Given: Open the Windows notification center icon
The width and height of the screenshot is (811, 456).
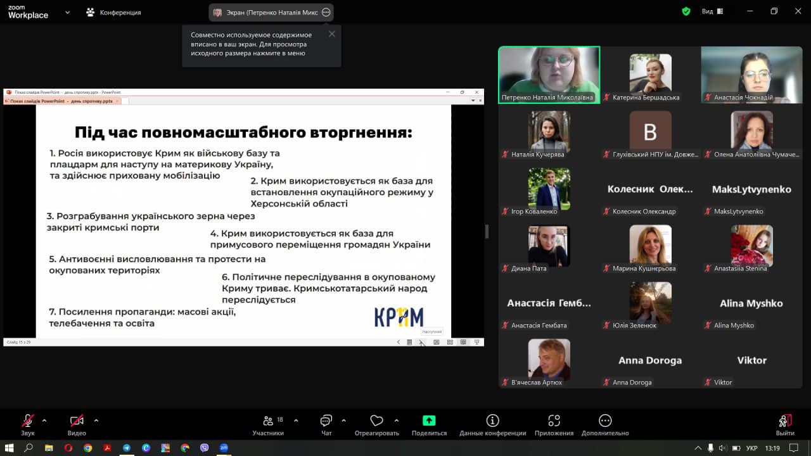Looking at the screenshot, I should pos(794,448).
